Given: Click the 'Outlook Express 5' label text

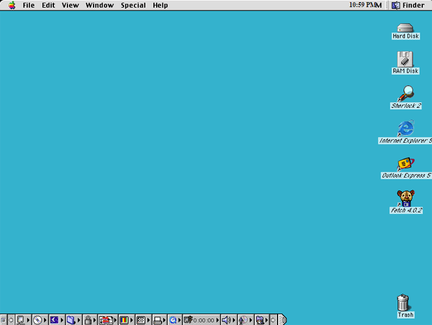Looking at the screenshot, I should 407,175.
